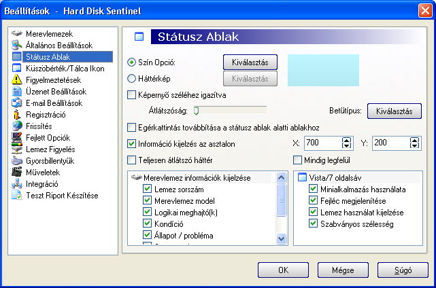Select the Háttérkép radio button

pos(131,79)
